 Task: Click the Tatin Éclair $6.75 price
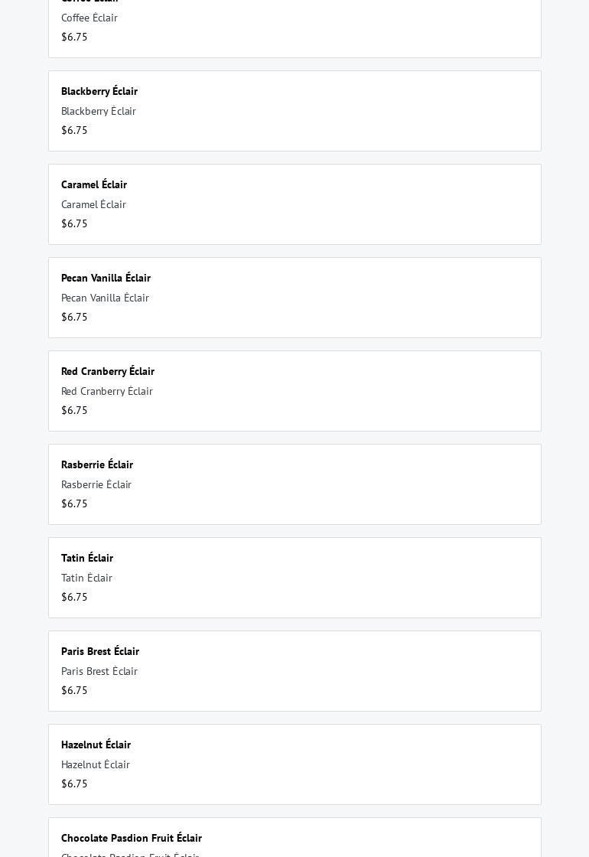[x=74, y=597]
